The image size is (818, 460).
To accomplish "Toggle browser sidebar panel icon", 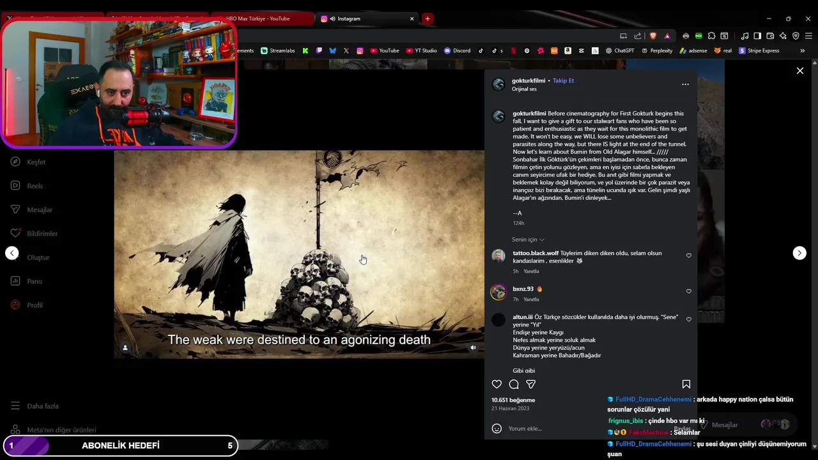I will 757,36.
